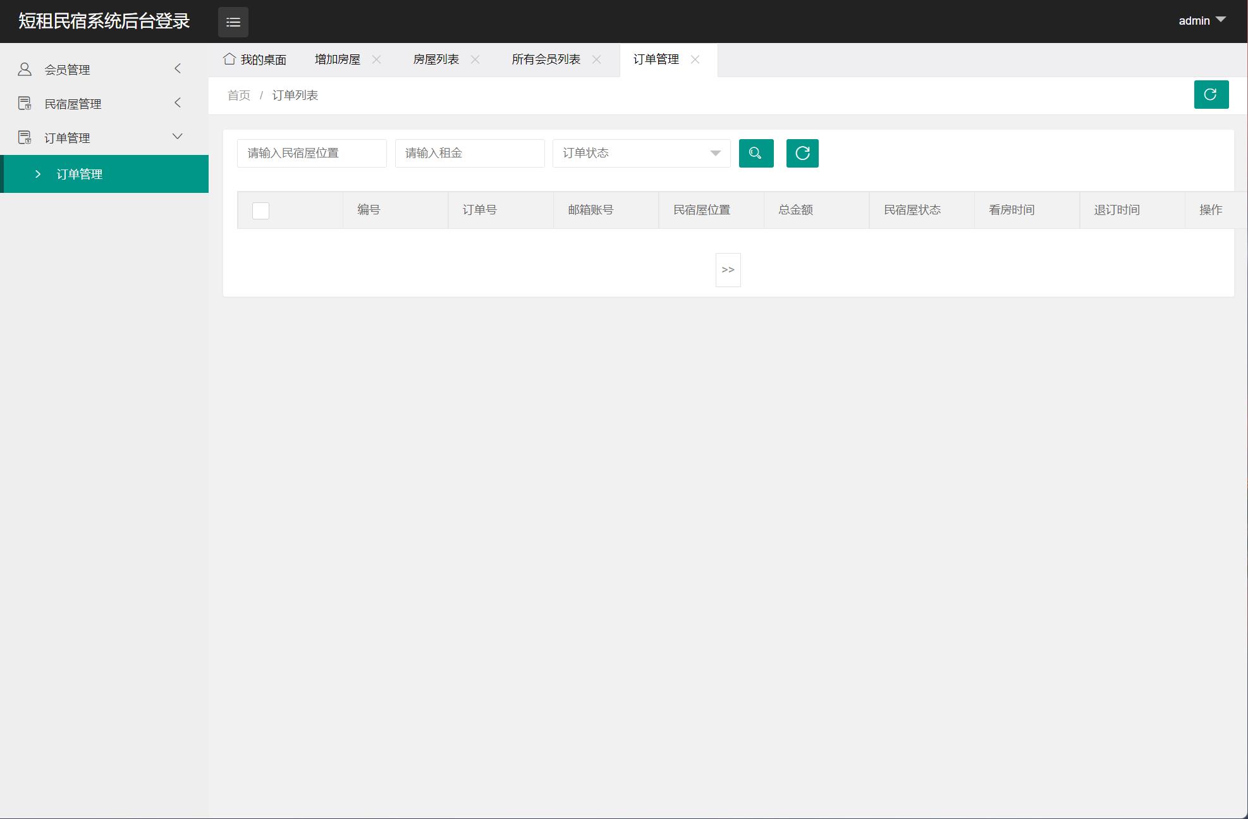Click the refresh icon beside search button
The width and height of the screenshot is (1248, 819).
pyautogui.click(x=802, y=153)
